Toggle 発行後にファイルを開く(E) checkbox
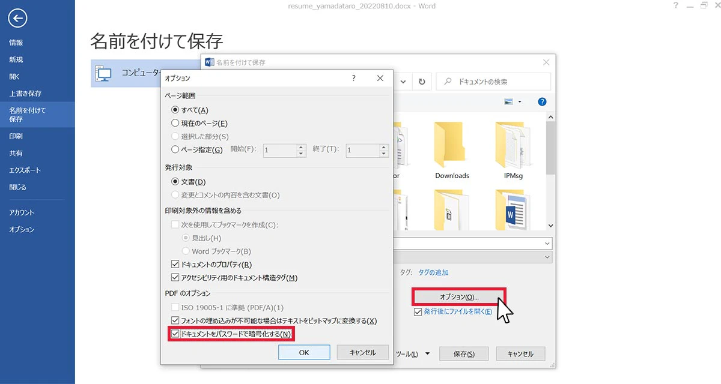721x384 pixels. pyautogui.click(x=454, y=311)
